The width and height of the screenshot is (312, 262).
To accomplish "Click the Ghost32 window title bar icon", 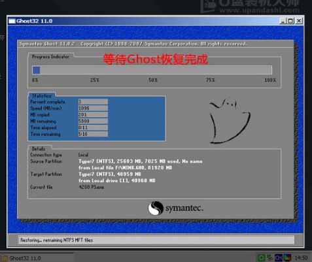I will tap(12, 21).
